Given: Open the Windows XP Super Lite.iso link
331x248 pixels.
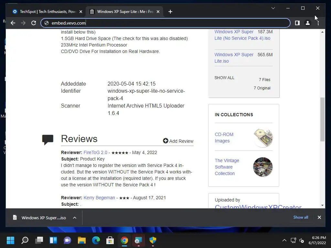Looking at the screenshot, I should (x=234, y=58).
